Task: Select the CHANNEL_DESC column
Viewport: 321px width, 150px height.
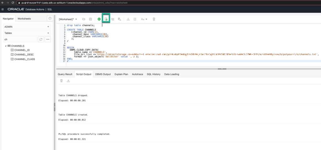Action: click(x=22, y=54)
